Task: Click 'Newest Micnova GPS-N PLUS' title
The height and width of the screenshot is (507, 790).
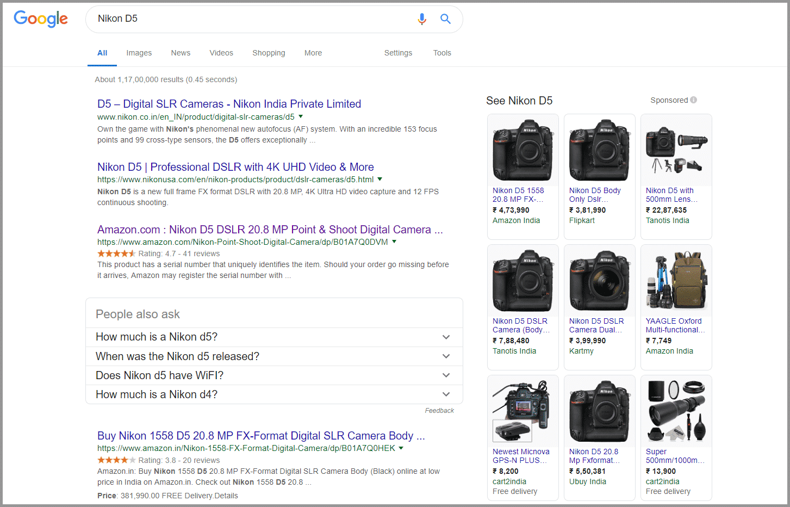Action: tap(521, 456)
